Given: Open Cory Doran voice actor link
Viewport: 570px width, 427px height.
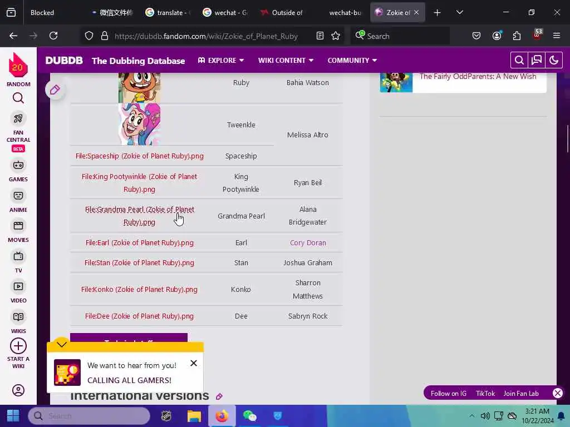Looking at the screenshot, I should (x=308, y=242).
